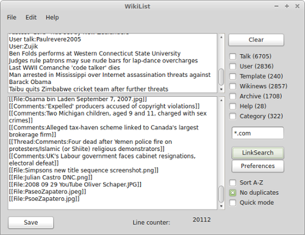Tick the Talk (6705) checkbox
Viewport: 305px width, 235px height.
232,56
